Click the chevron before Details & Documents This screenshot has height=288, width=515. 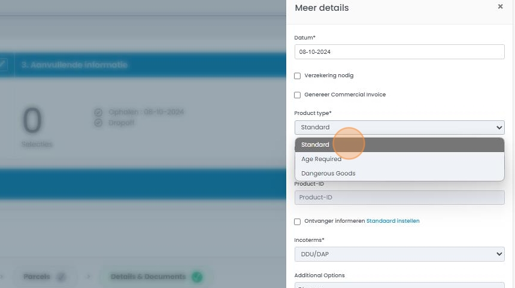coord(89,277)
